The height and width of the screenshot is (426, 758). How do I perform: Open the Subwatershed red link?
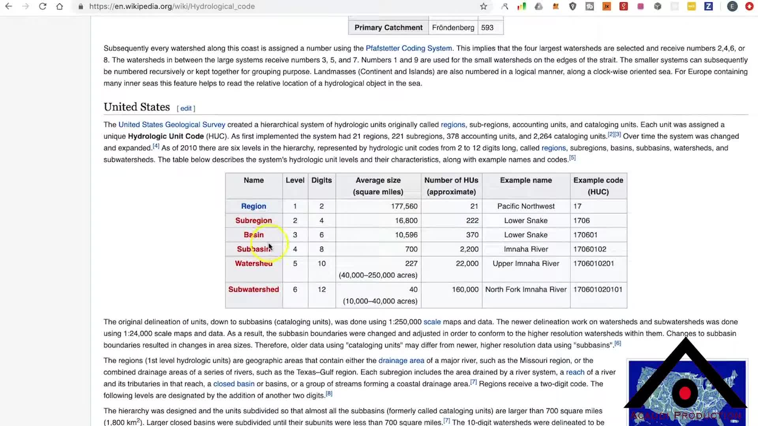pyautogui.click(x=253, y=290)
